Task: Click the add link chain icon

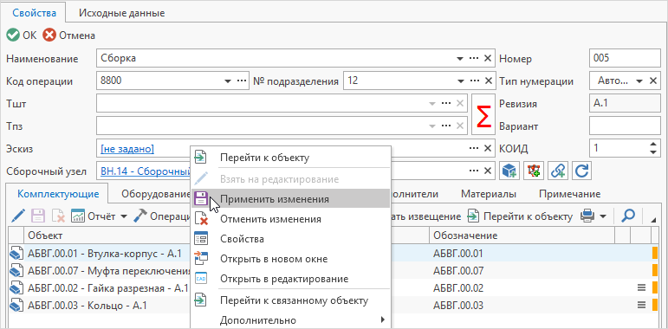Action: point(557,171)
